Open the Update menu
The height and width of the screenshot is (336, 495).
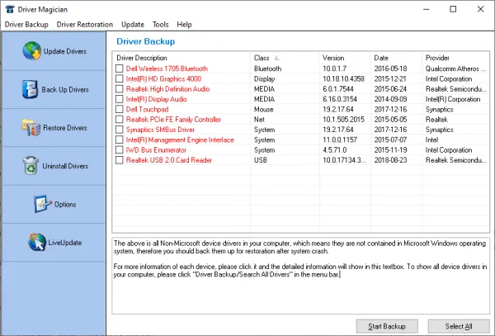133,25
